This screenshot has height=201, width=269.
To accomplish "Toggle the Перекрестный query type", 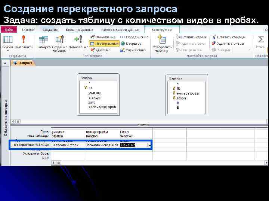I will tap(104, 44).
